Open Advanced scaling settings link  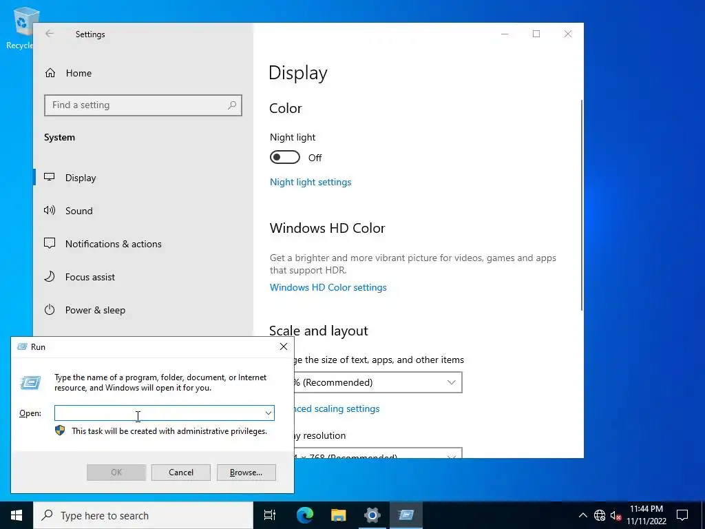(x=337, y=409)
